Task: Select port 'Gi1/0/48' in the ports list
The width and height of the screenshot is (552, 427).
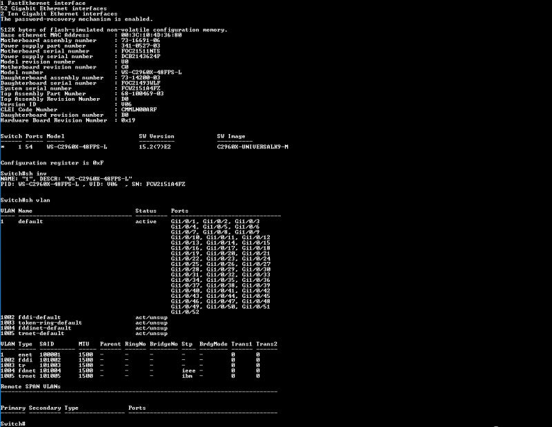Action: pyautogui.click(x=256, y=301)
